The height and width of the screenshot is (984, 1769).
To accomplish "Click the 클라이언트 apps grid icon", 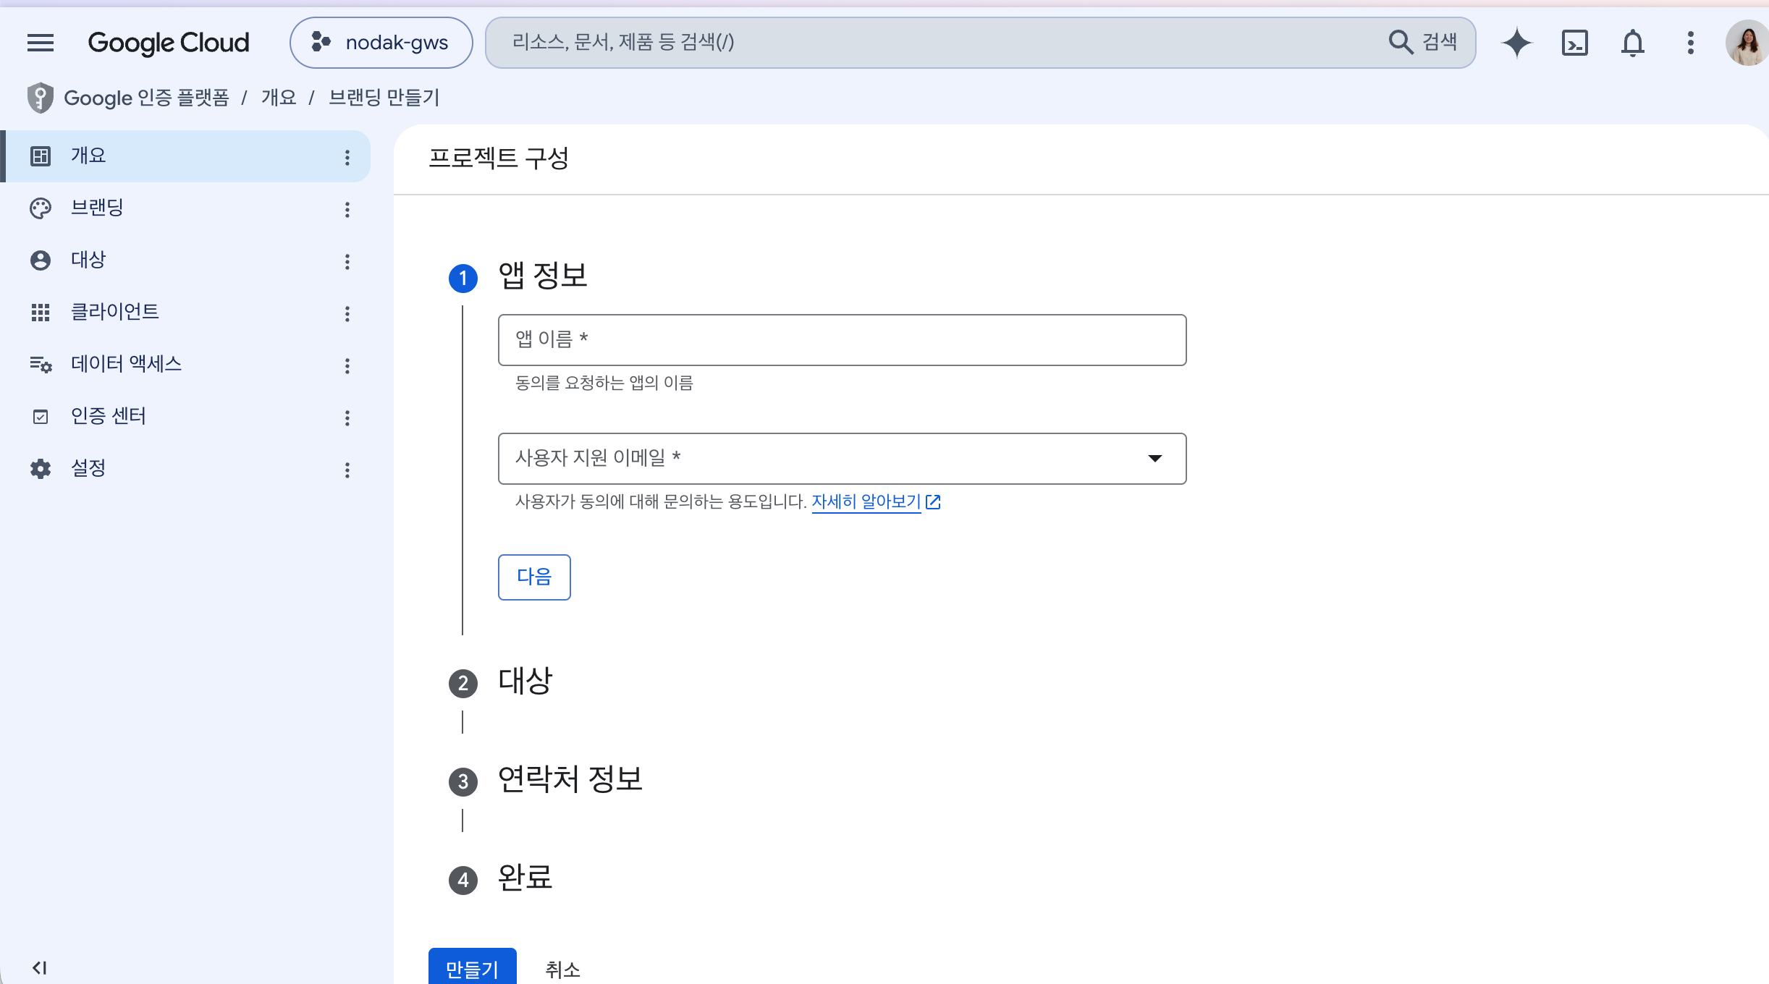I will [x=41, y=313].
